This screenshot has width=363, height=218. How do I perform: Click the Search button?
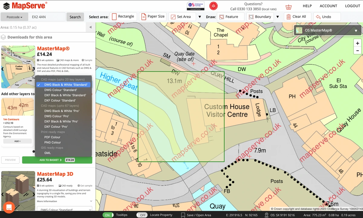coord(75,17)
